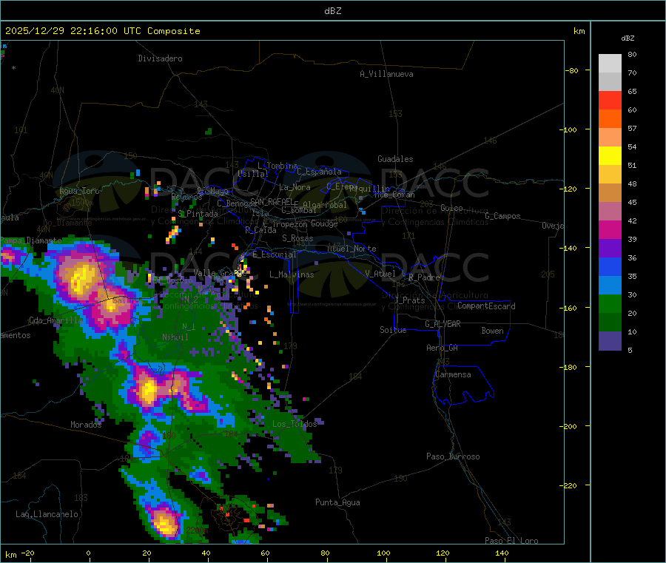Click the Los_Toldos map label
666x563 pixels.
[295, 424]
